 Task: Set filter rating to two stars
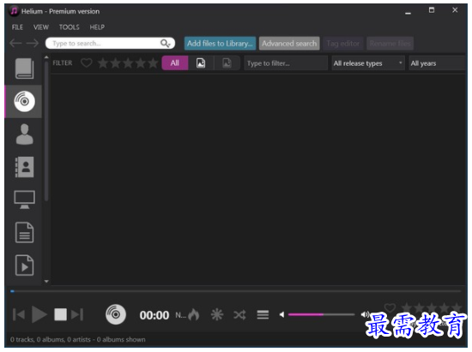(x=116, y=63)
